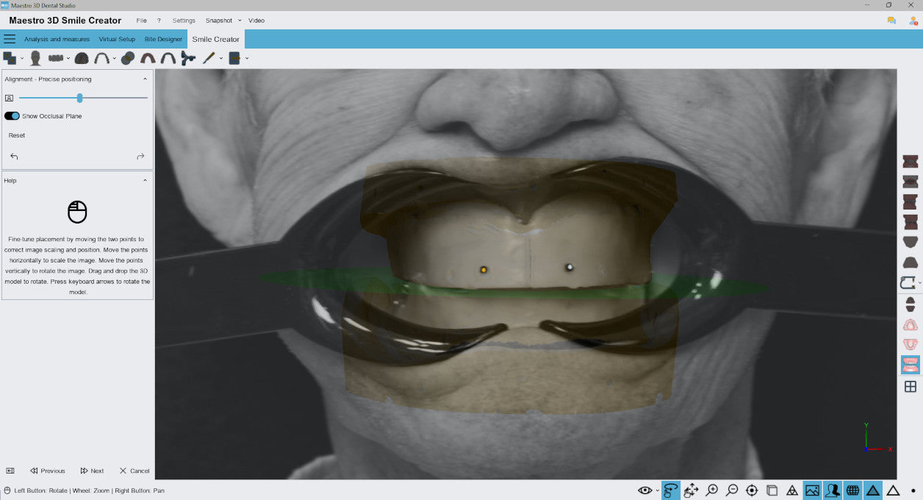923x500 pixels.
Task: Toggle the face silhouette display button
Action: [833, 490]
